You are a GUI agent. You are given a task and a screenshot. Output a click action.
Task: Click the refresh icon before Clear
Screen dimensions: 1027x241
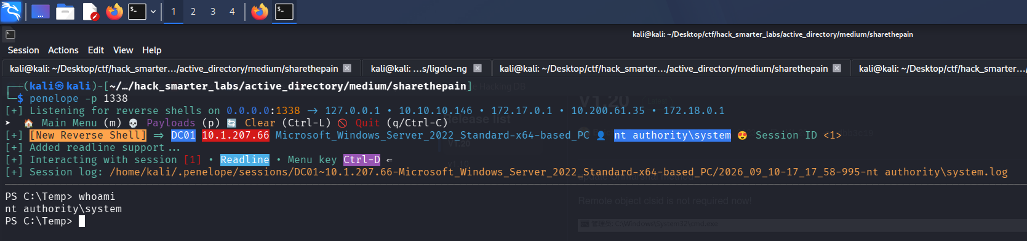pyautogui.click(x=231, y=123)
